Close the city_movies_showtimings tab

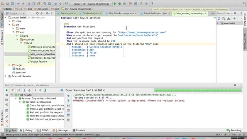point(206,14)
